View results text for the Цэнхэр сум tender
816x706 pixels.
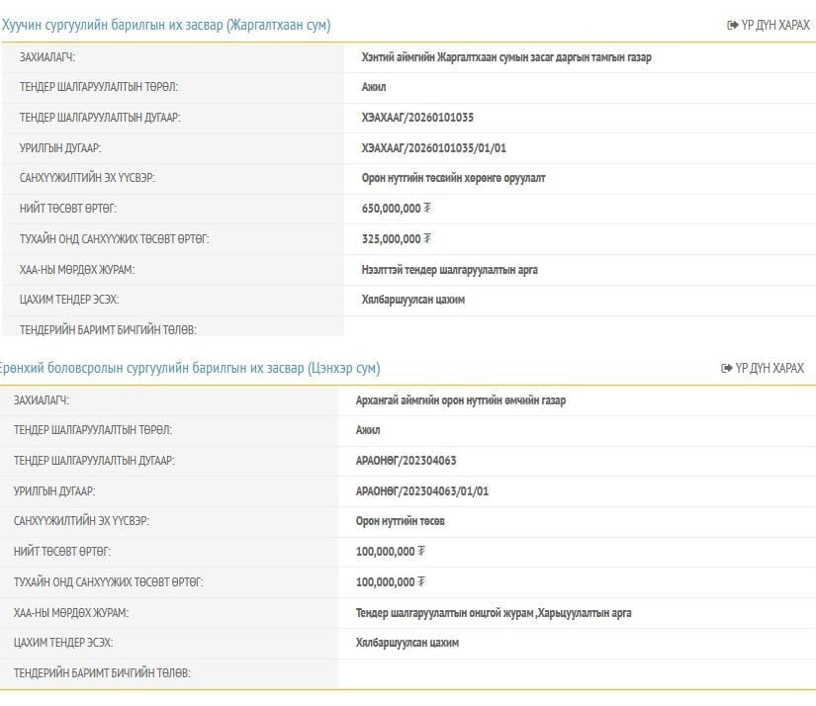coord(770,369)
